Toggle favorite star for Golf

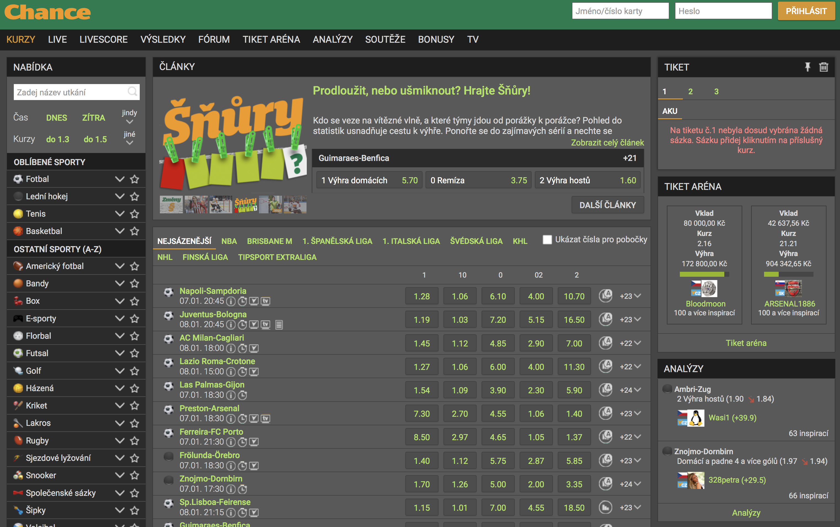point(135,371)
